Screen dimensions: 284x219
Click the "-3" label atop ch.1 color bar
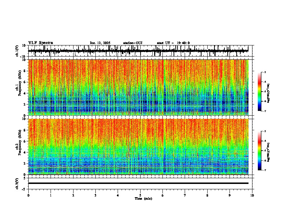coord(264,72)
